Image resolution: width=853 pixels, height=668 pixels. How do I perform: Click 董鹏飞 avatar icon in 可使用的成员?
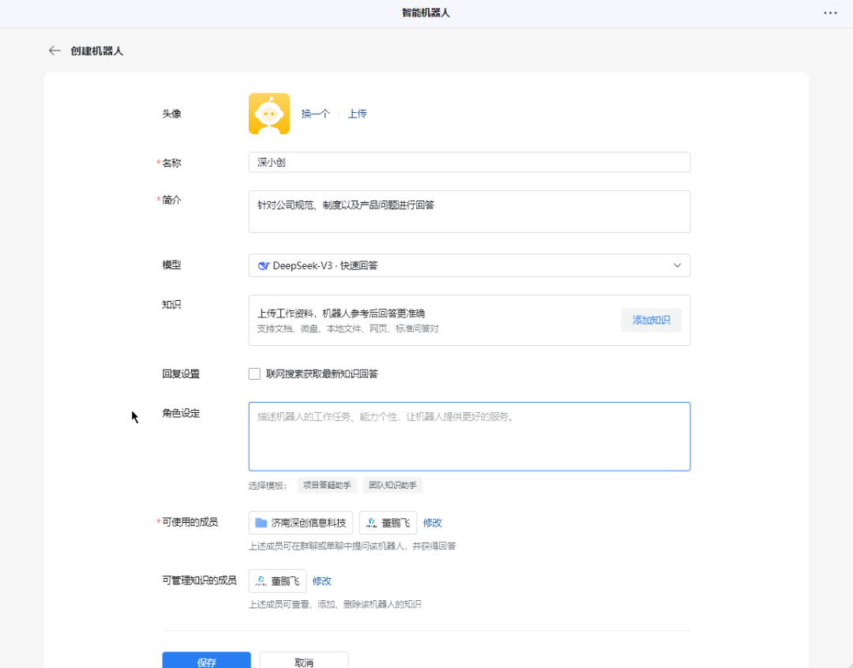371,523
